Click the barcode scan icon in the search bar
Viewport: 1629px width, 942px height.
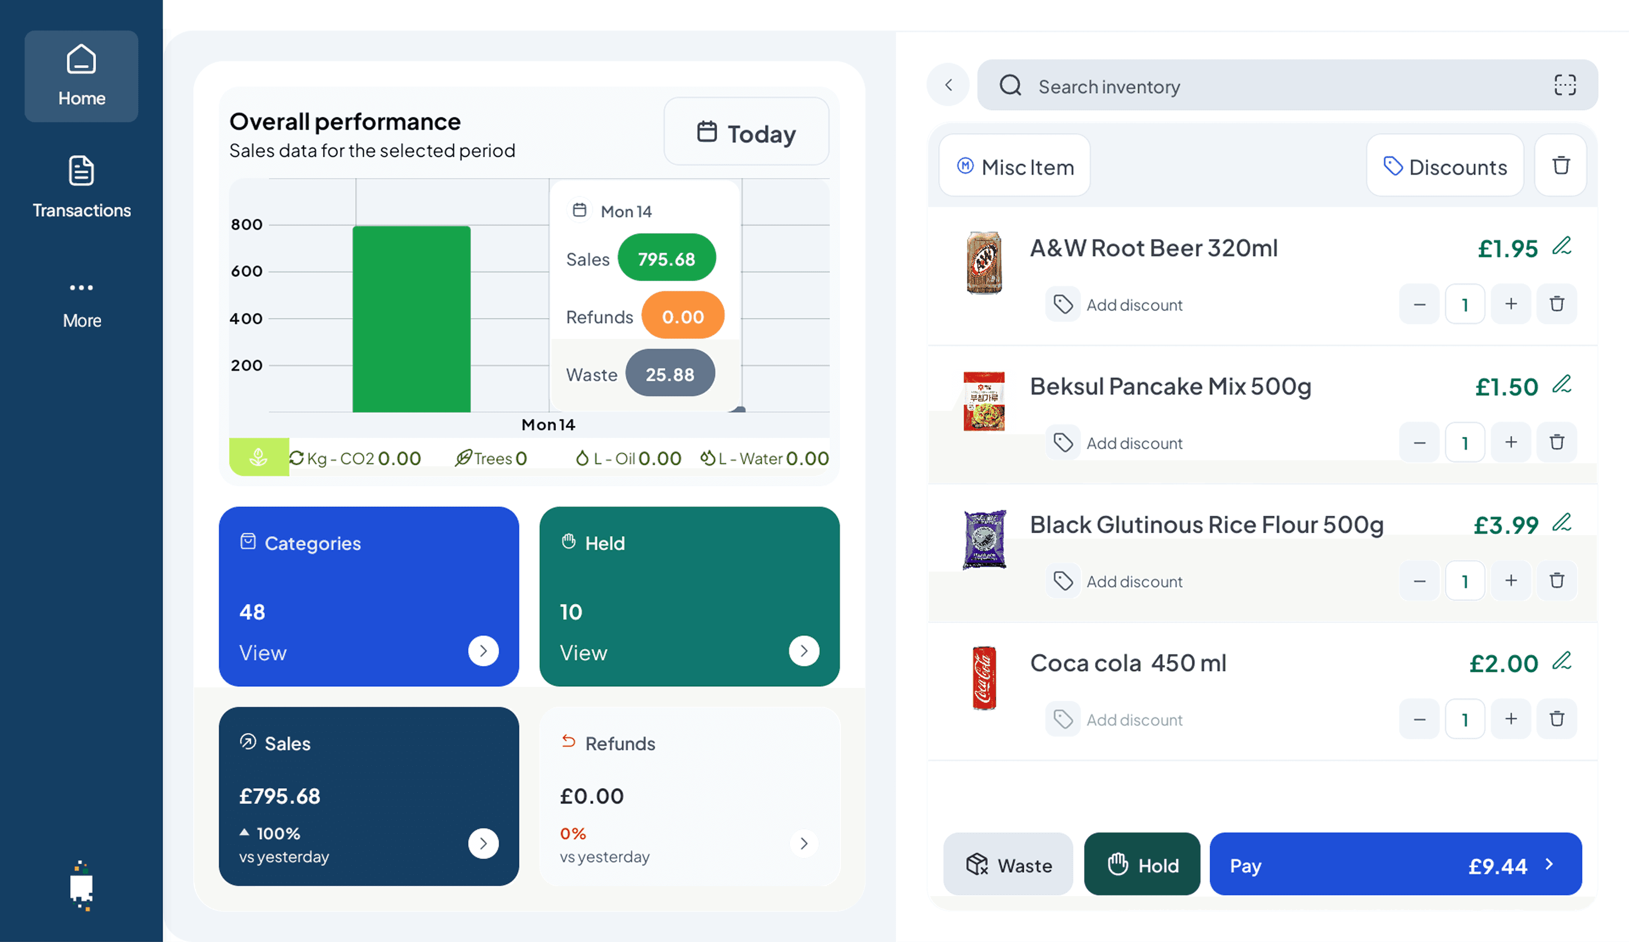click(1565, 85)
